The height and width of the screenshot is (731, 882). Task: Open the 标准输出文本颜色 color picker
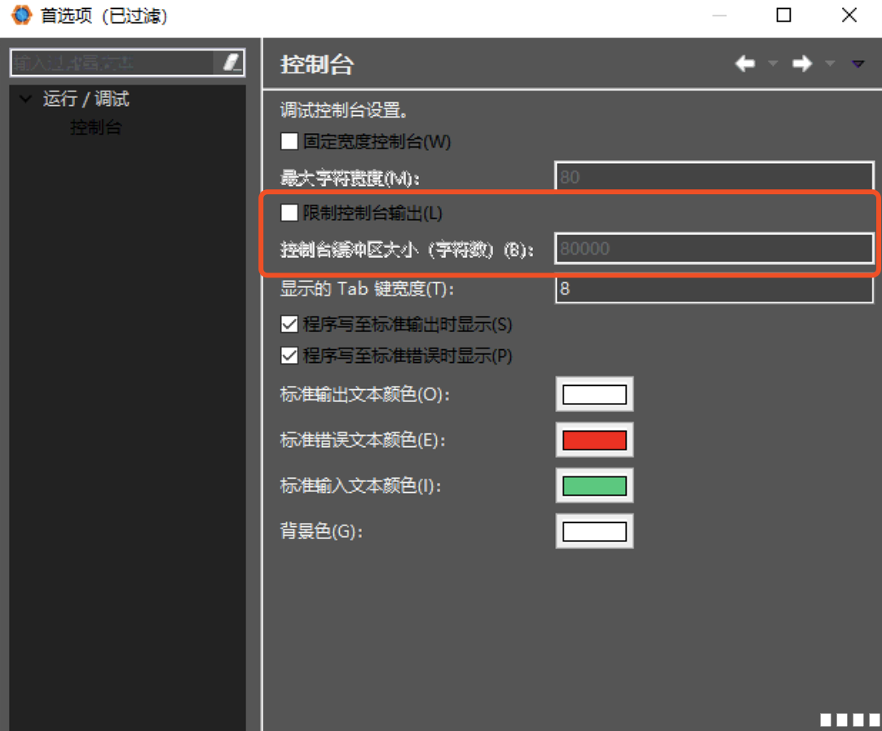tap(594, 395)
